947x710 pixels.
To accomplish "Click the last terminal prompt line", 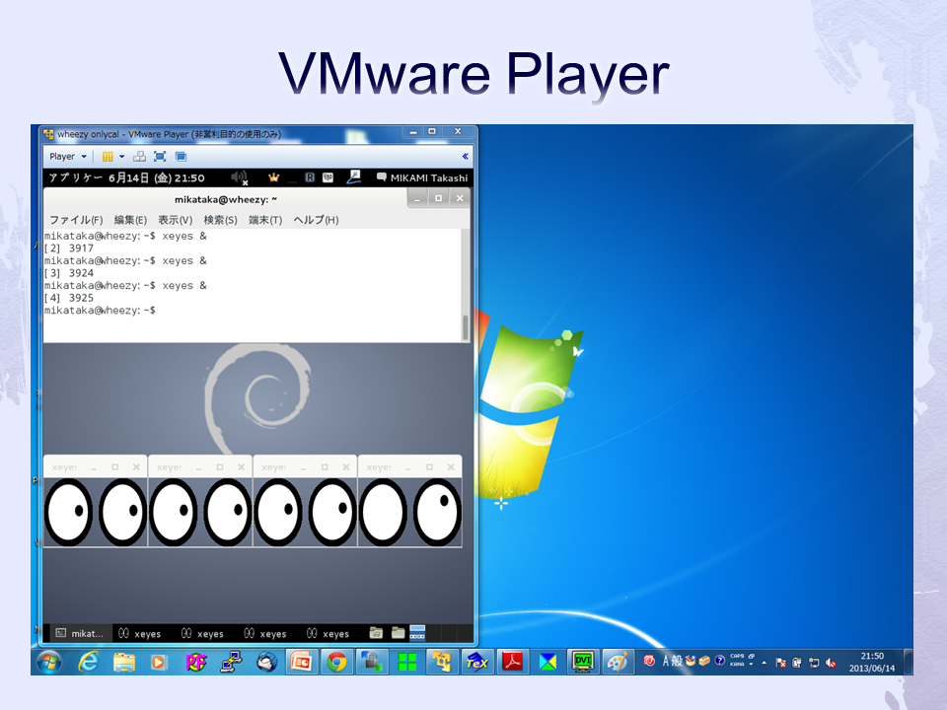I will 100,311.
